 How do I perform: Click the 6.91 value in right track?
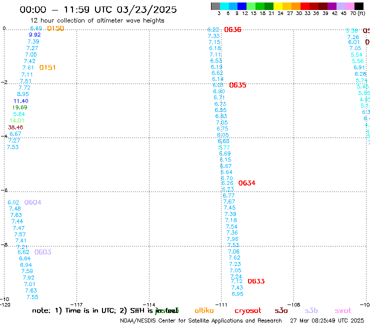pyautogui.click(x=359, y=67)
